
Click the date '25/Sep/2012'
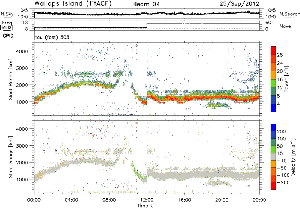pos(240,4)
